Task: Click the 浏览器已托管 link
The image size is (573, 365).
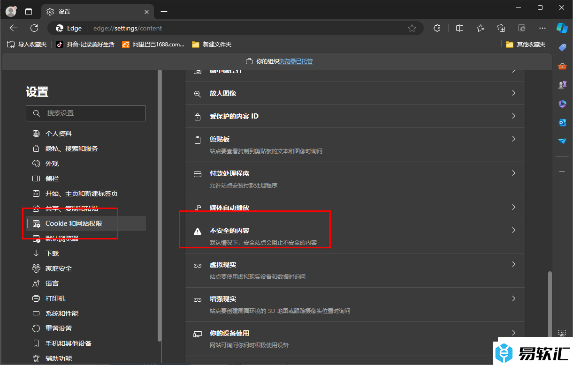Action: [296, 61]
